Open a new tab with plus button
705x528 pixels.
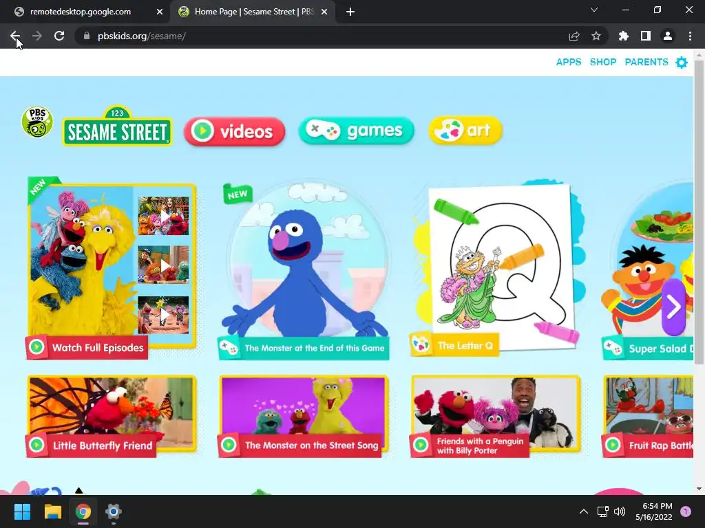pyautogui.click(x=350, y=12)
